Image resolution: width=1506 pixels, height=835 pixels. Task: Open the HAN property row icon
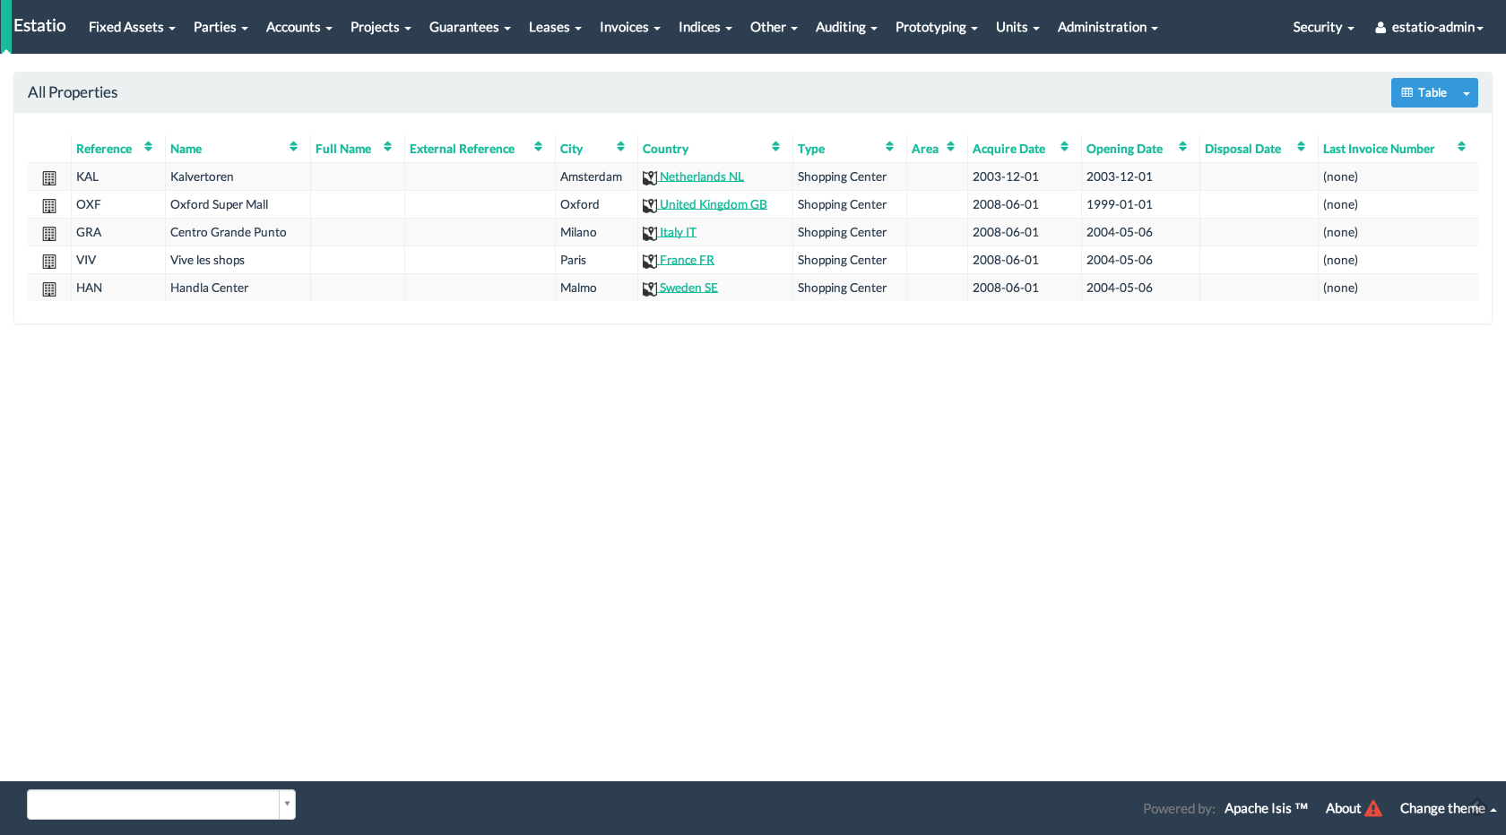click(49, 289)
